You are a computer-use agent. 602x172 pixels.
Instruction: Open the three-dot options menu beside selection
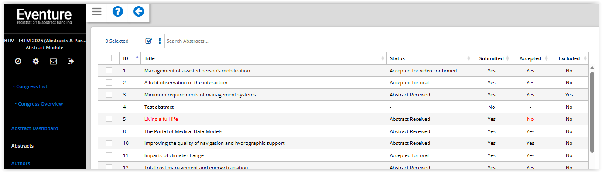160,41
